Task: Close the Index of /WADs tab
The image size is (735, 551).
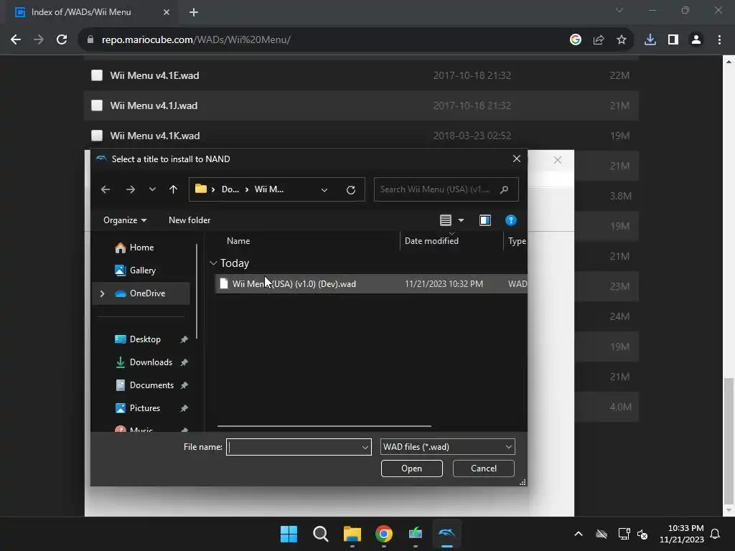Action: coord(167,12)
